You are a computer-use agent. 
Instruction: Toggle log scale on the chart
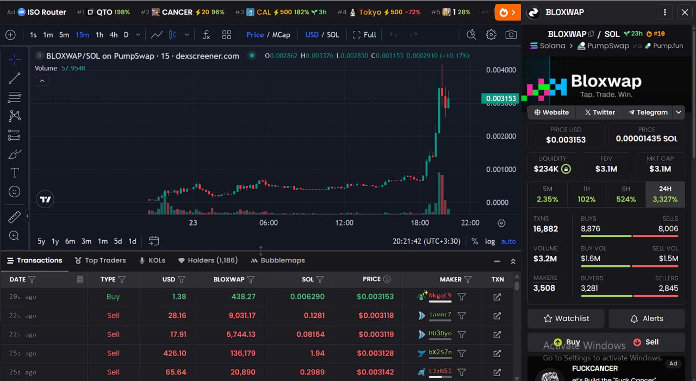tap(490, 241)
